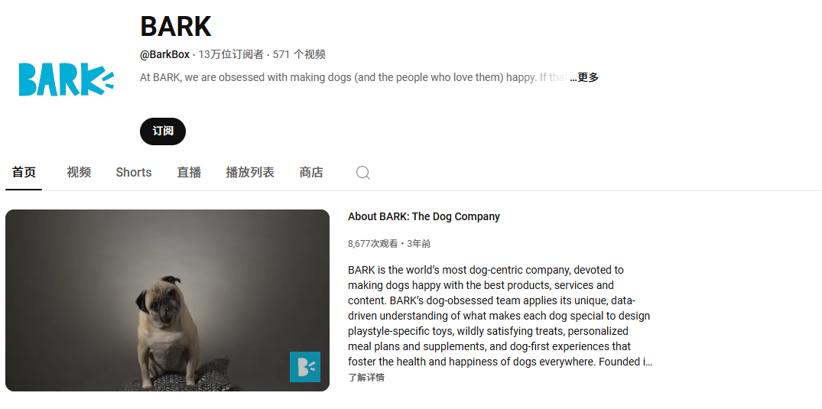
Task: Click the BARK watermark in video corner
Action: coord(304,367)
